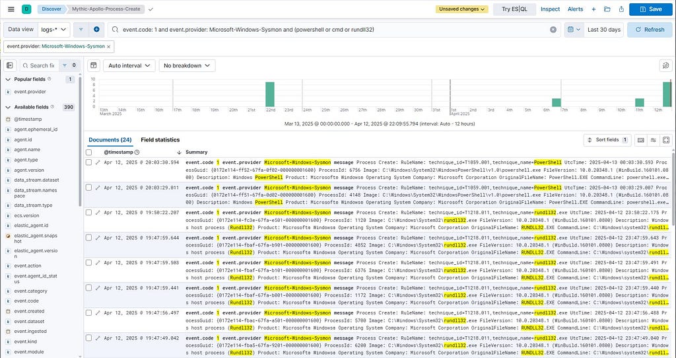The width and height of the screenshot is (676, 358).
Task: Select the row at 19:47:49.042
Action: pyautogui.click(x=89, y=338)
